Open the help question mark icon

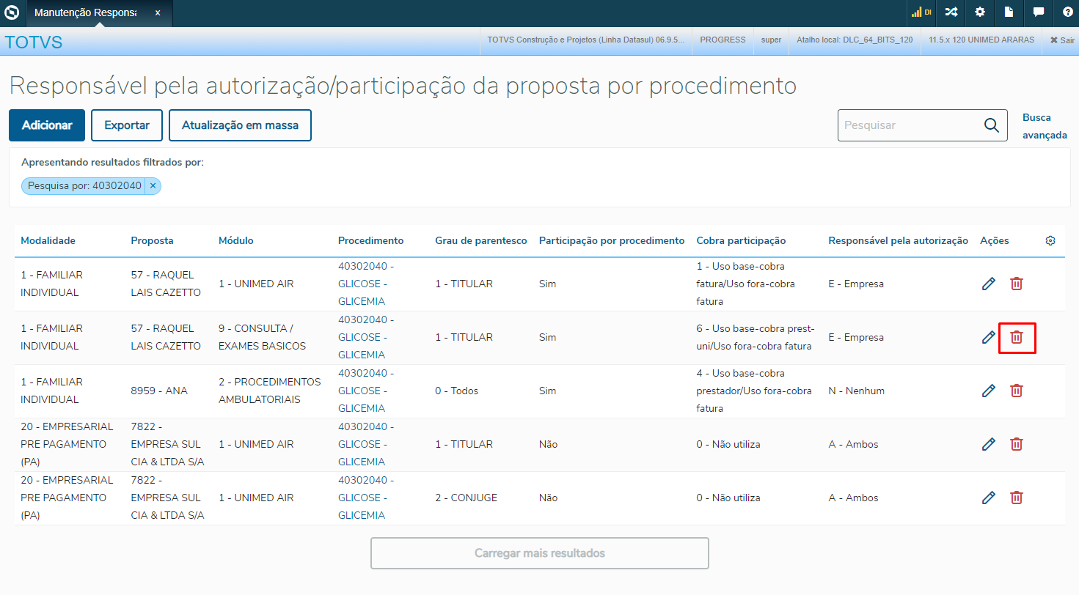point(1067,12)
